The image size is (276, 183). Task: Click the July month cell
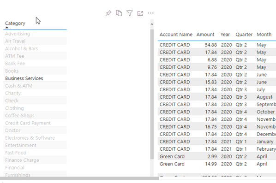(261, 89)
